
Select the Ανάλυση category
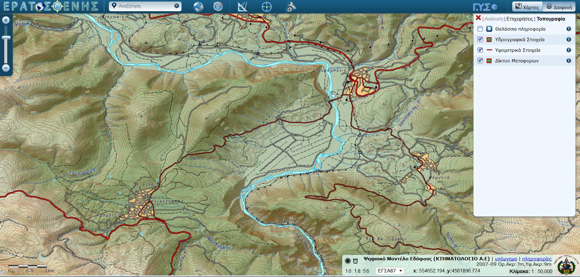coord(494,19)
